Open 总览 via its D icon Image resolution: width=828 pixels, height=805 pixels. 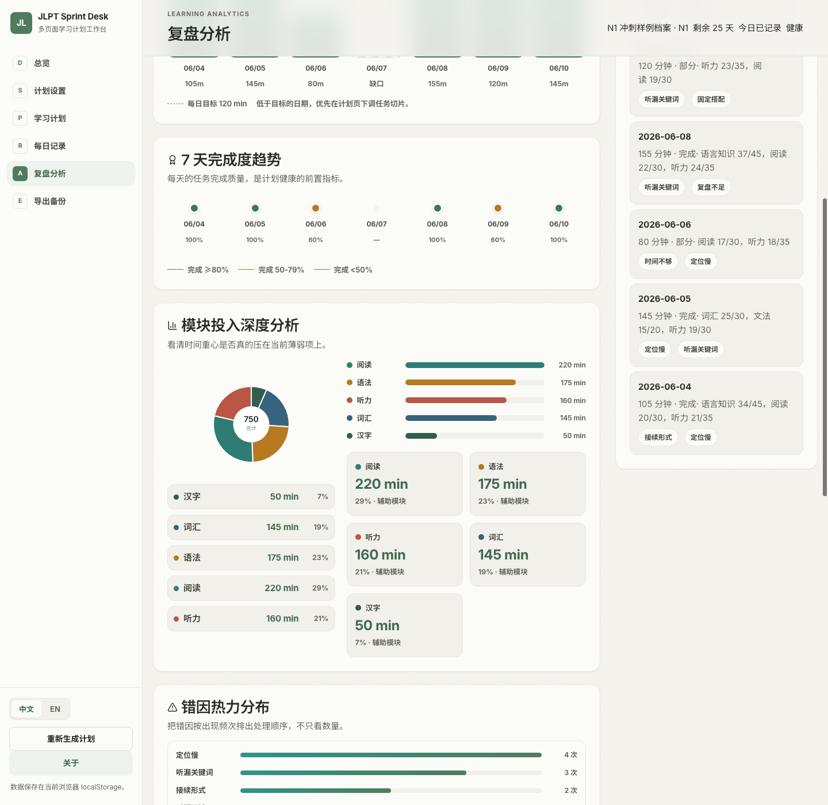pyautogui.click(x=20, y=63)
